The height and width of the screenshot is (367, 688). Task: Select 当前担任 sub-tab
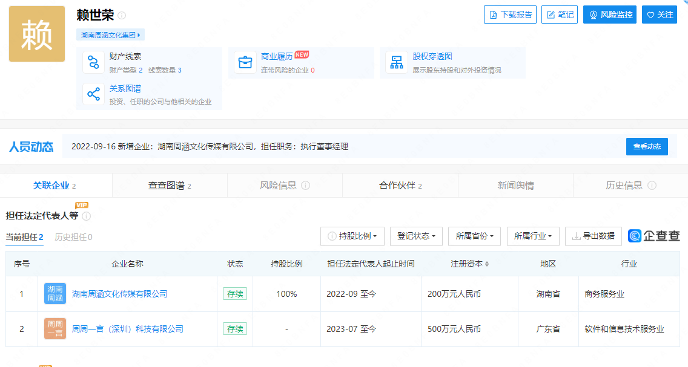pos(24,237)
